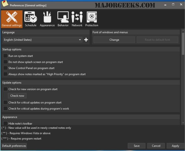Viewport: 185px width, 151px height.
Task: Check the Hide note's toolbar option
Action: 5,123
